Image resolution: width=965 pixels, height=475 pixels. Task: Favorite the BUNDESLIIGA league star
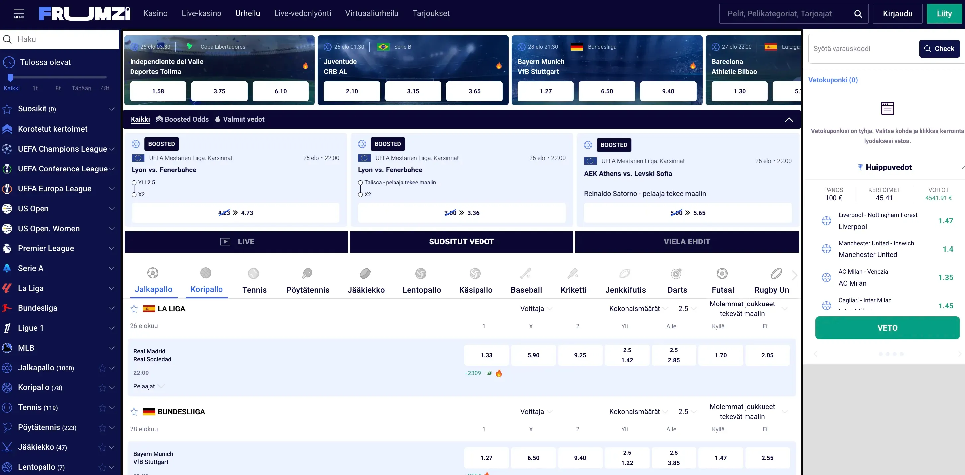point(134,412)
